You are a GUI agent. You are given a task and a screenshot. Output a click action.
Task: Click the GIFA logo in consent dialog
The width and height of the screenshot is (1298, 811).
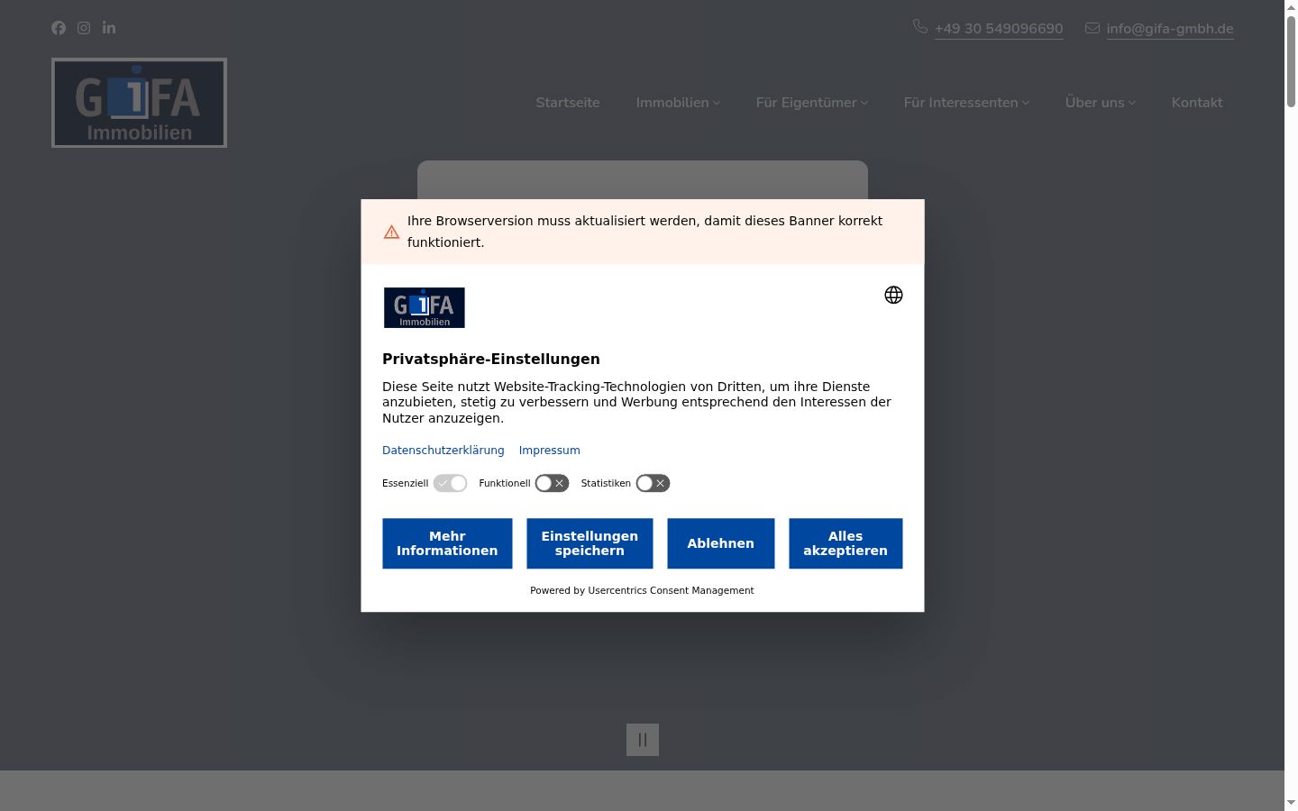(424, 307)
